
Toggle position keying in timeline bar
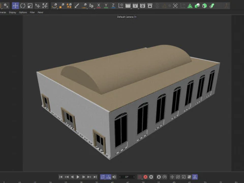(172, 177)
